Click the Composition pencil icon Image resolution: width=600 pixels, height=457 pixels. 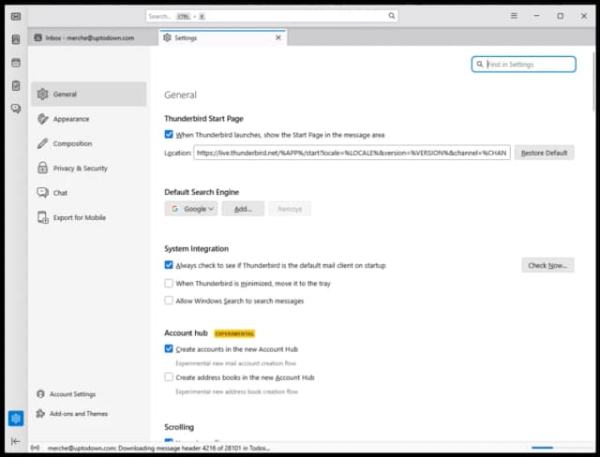pyautogui.click(x=42, y=143)
